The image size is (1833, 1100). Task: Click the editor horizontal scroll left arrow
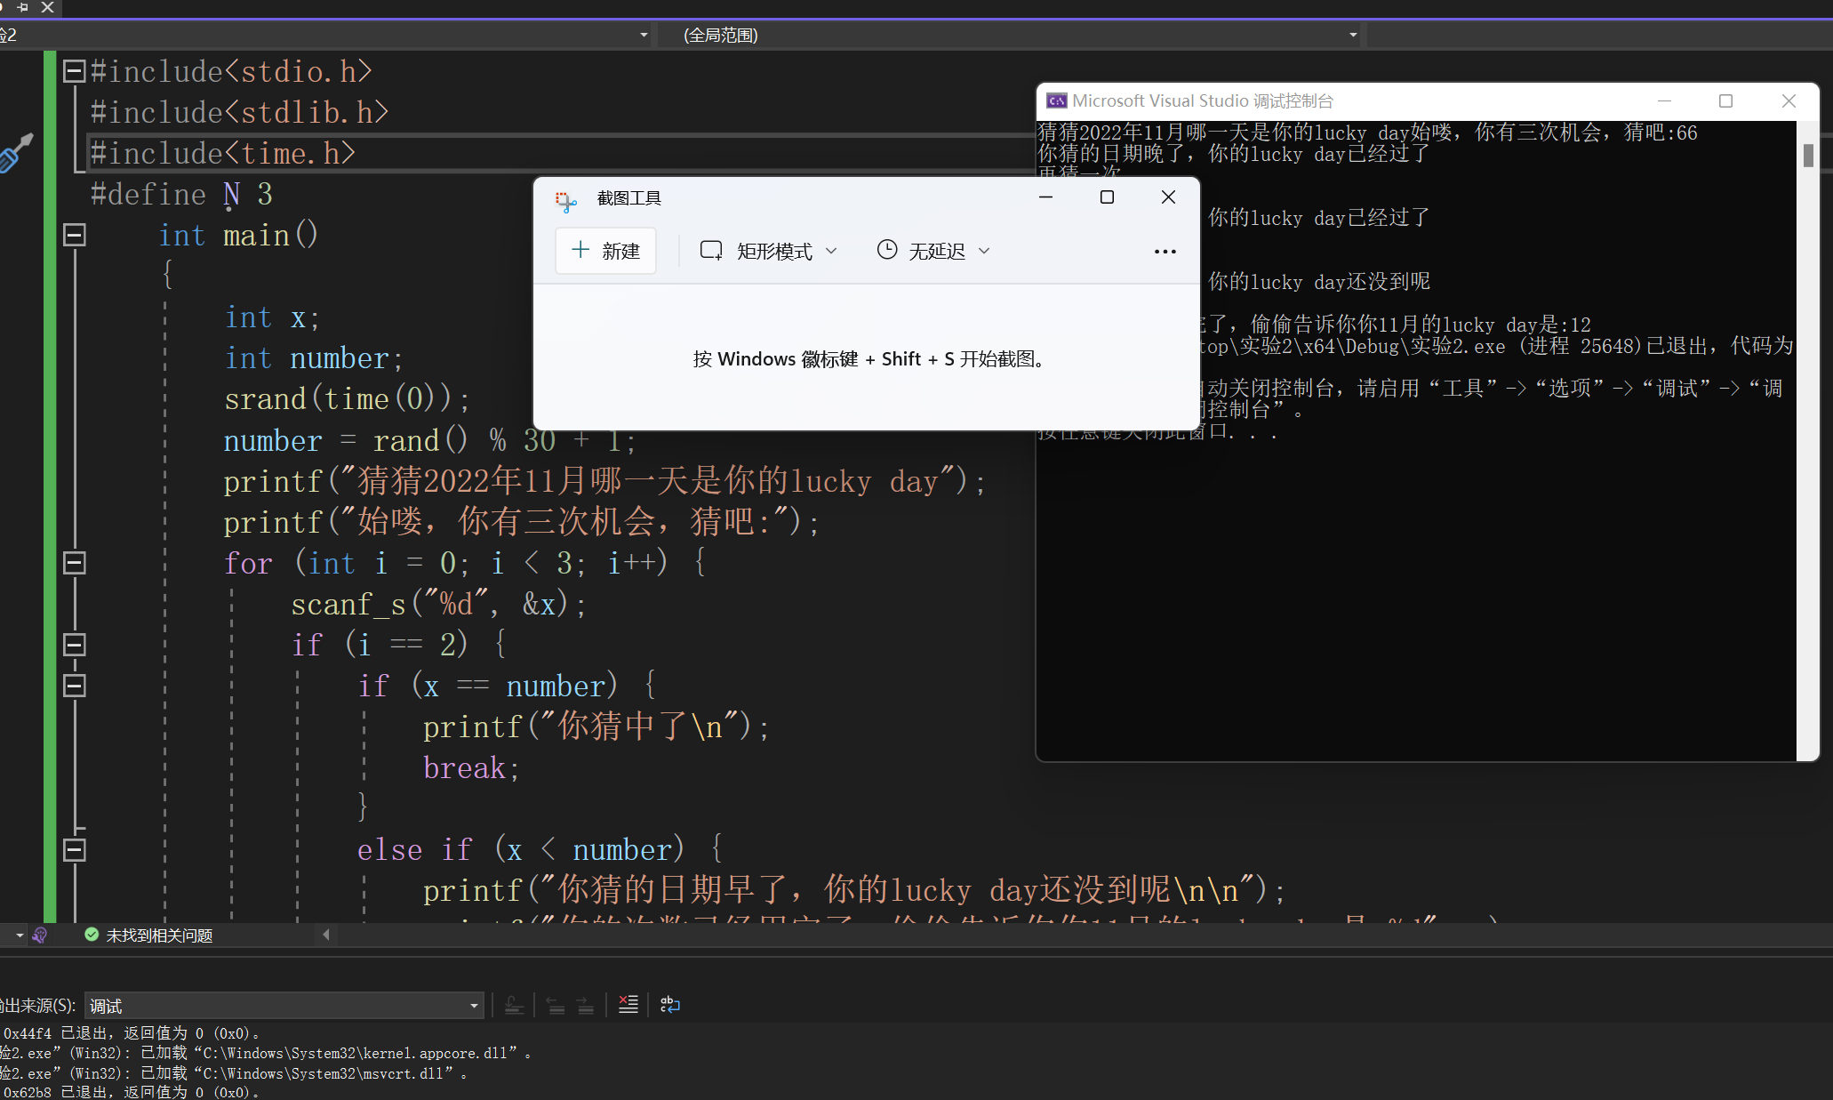point(326,935)
